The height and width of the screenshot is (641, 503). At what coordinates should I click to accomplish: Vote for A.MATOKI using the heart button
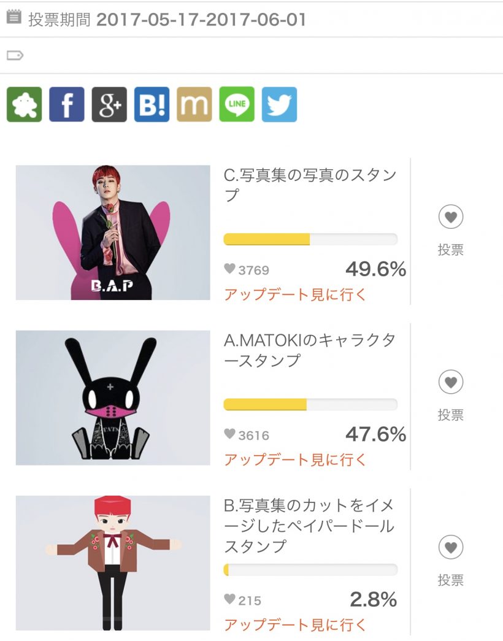(450, 383)
